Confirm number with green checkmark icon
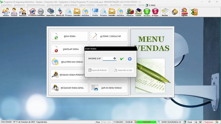The image size is (221, 124). point(122,59)
